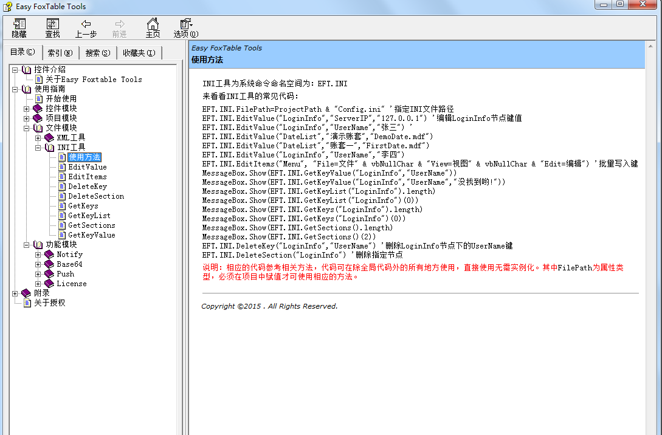662x435 pixels.
Task: Click the page icon beside EditValue
Action: 61,166
